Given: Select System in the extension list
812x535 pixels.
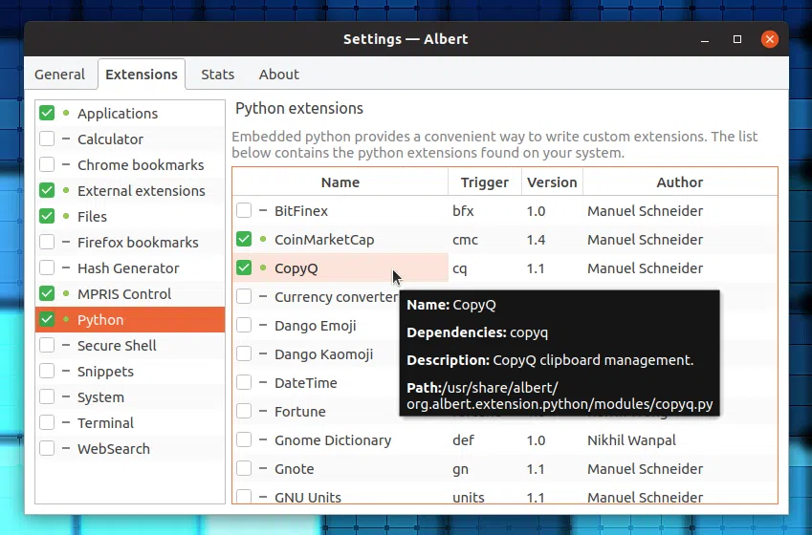Looking at the screenshot, I should click(100, 397).
